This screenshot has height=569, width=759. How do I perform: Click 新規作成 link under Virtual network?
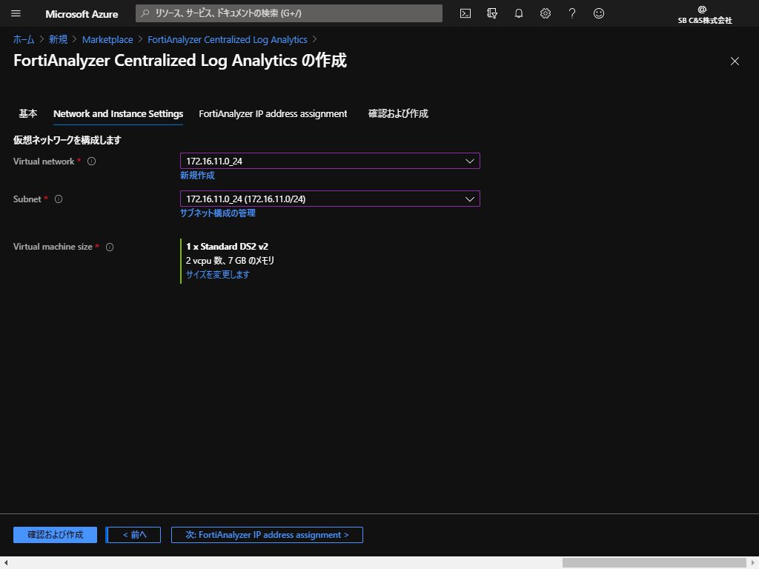(197, 176)
